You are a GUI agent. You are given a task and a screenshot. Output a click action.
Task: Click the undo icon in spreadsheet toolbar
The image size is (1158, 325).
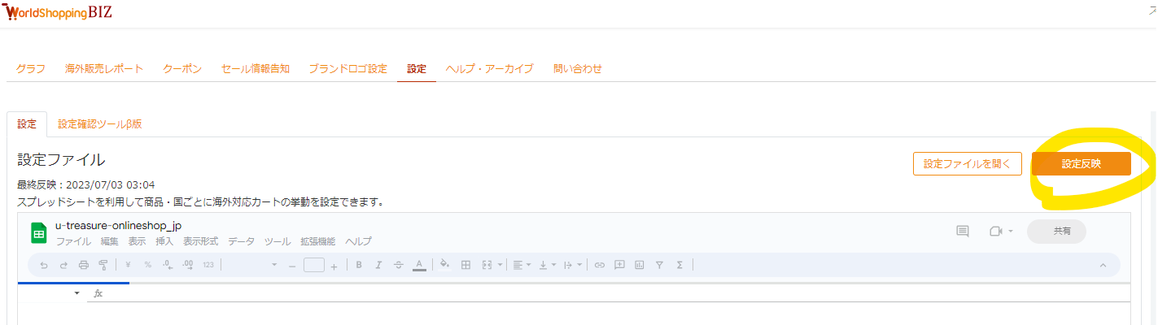(44, 265)
